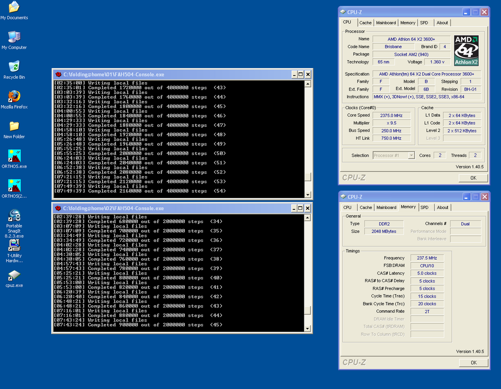Click the AMD Athlon X2 logo image

tap(466, 50)
